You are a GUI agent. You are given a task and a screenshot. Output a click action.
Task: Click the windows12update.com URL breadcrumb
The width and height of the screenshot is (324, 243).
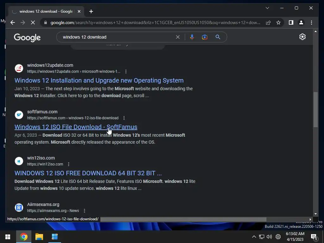click(x=73, y=72)
